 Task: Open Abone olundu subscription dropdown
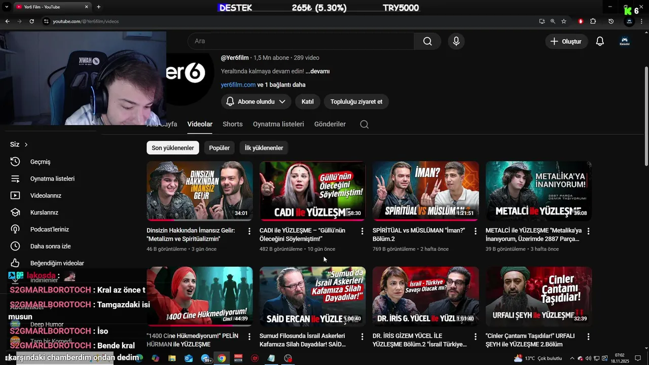click(x=256, y=101)
